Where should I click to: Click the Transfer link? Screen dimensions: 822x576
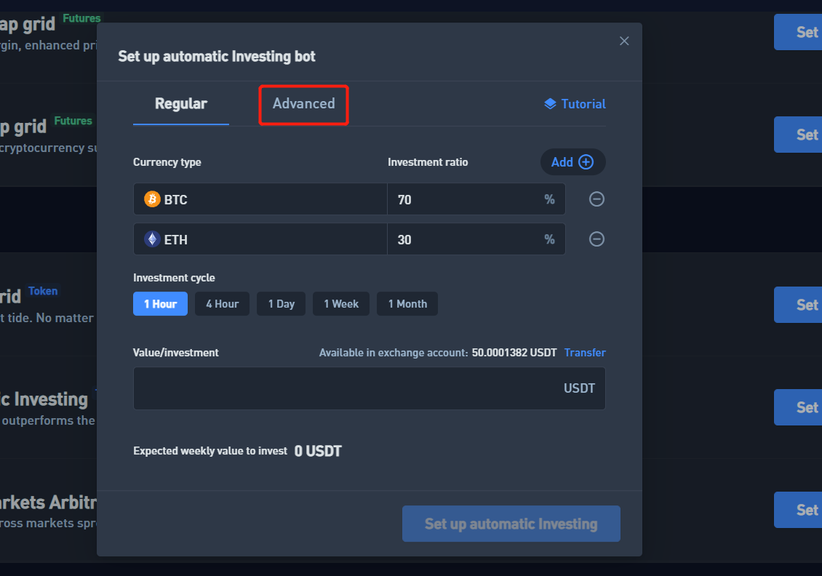tap(585, 353)
